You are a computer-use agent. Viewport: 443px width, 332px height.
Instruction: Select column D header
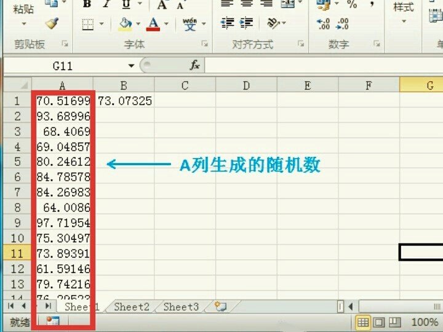pyautogui.click(x=246, y=85)
